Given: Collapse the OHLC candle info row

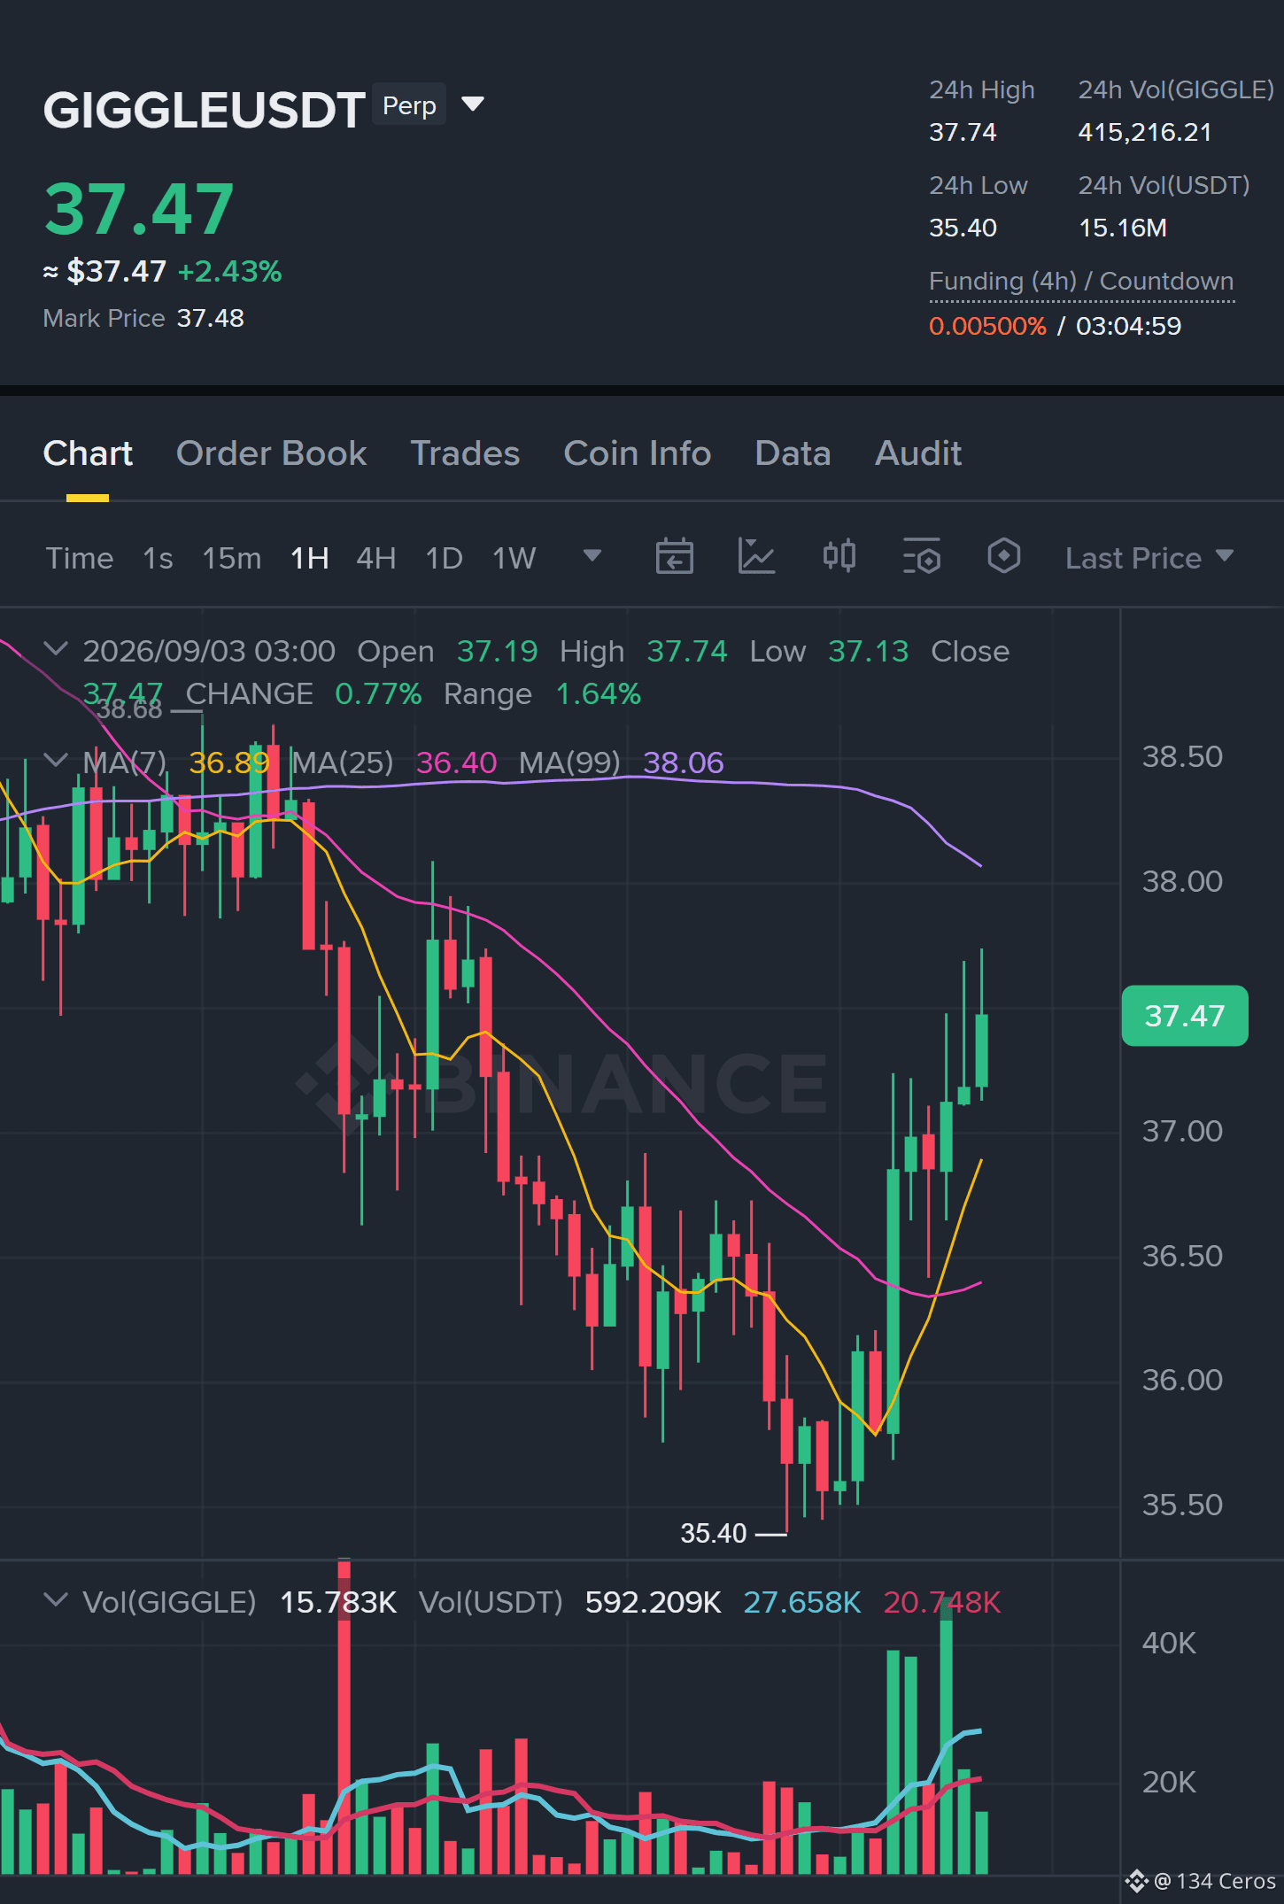Looking at the screenshot, I should tap(55, 649).
